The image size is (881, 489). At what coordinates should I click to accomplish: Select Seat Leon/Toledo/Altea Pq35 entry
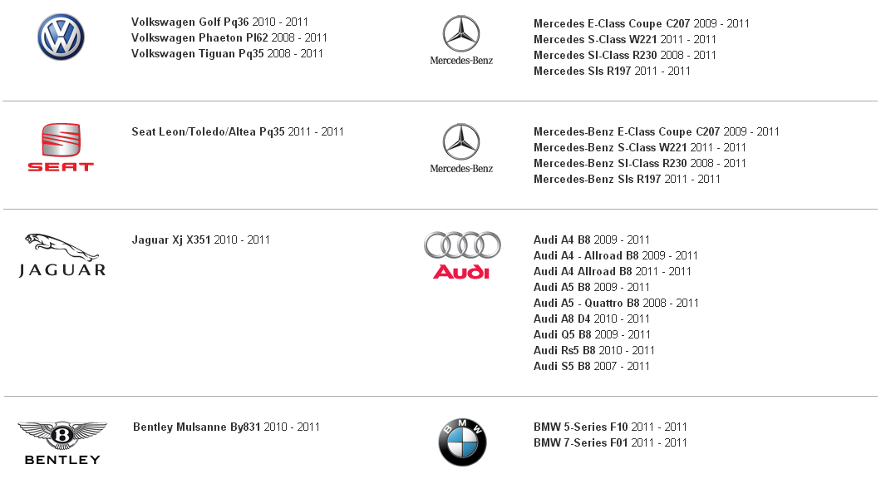[238, 131]
